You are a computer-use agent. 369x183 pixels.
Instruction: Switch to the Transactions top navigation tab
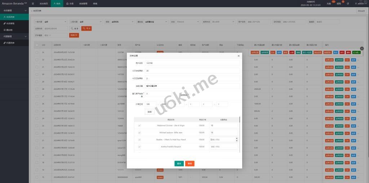coord(70,3)
